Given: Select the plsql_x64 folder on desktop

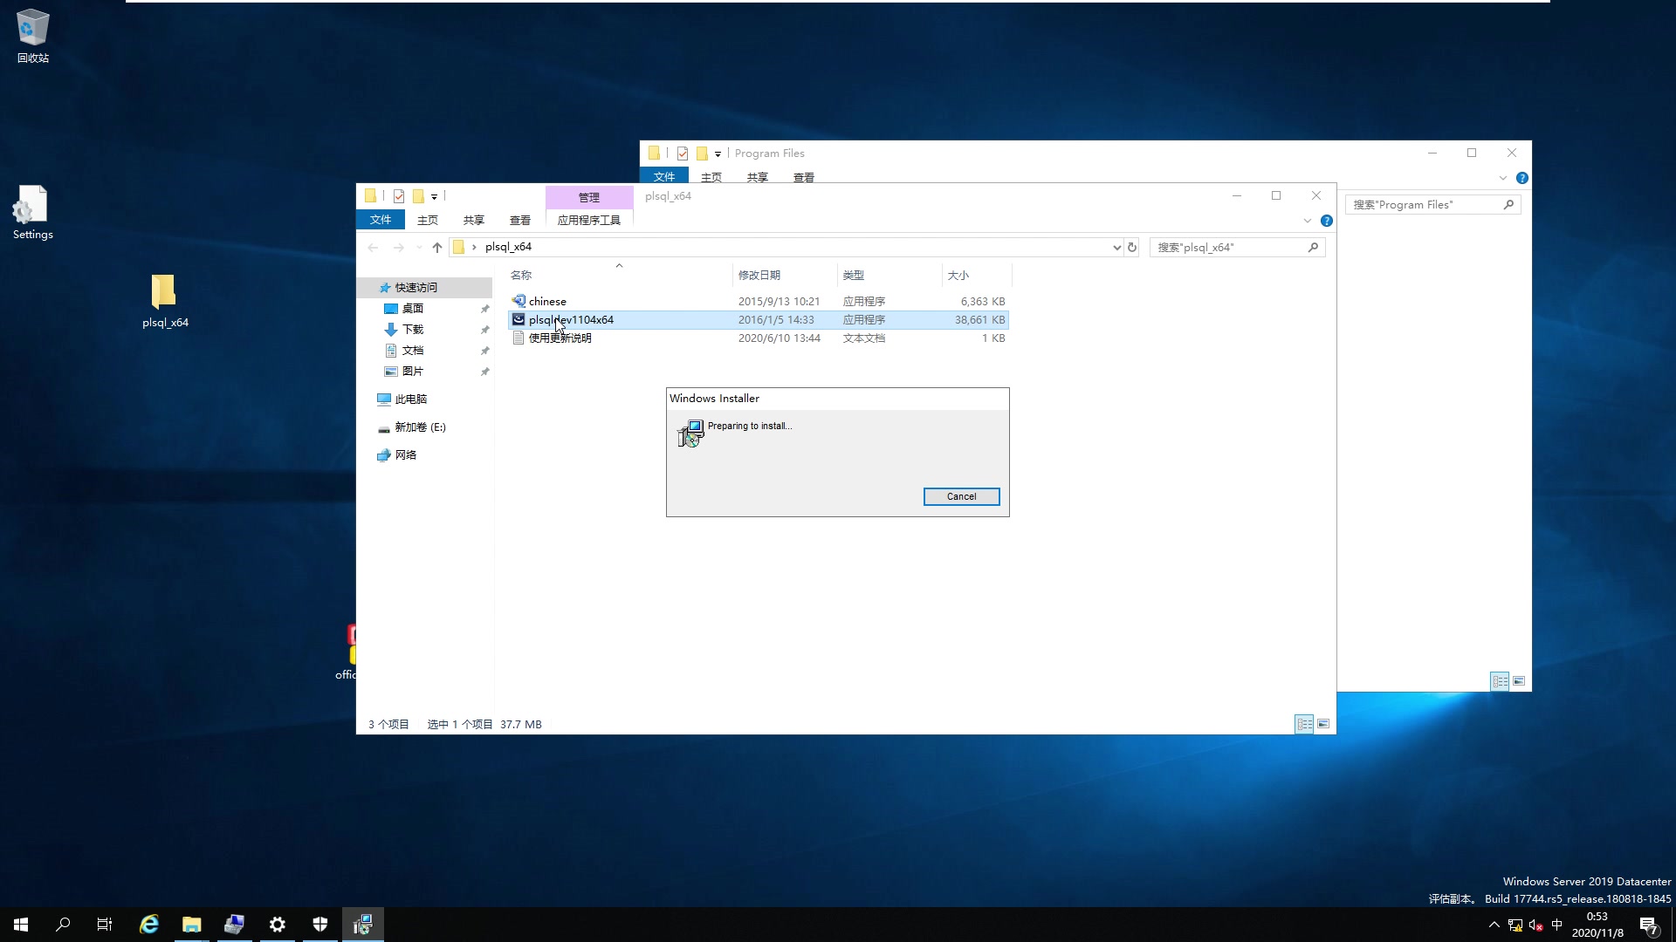Looking at the screenshot, I should tap(165, 300).
